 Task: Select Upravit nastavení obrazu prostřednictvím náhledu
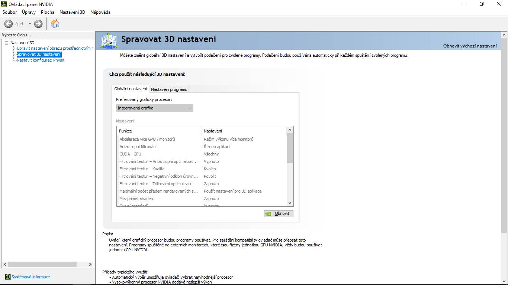coord(55,48)
